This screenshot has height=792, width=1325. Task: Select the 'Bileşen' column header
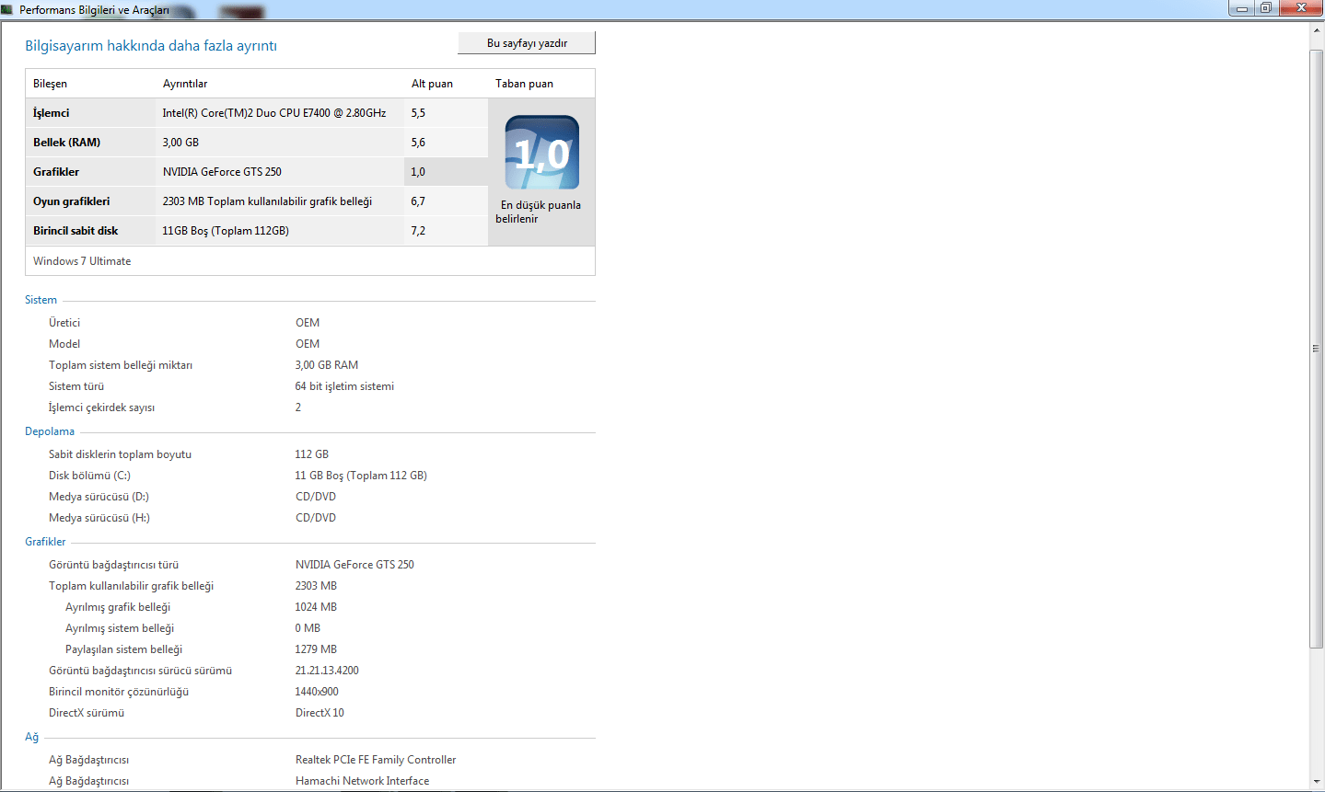coord(50,84)
